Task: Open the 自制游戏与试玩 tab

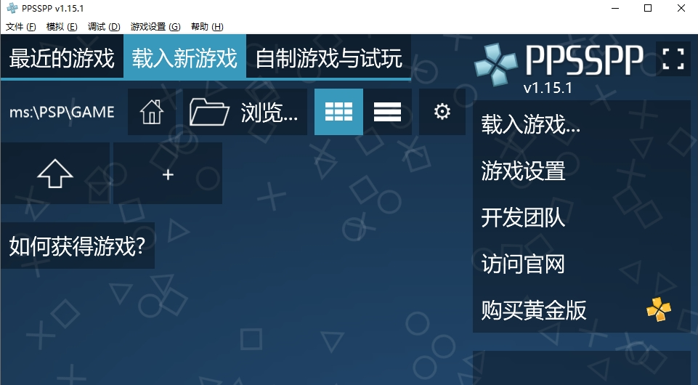Action: pos(328,58)
